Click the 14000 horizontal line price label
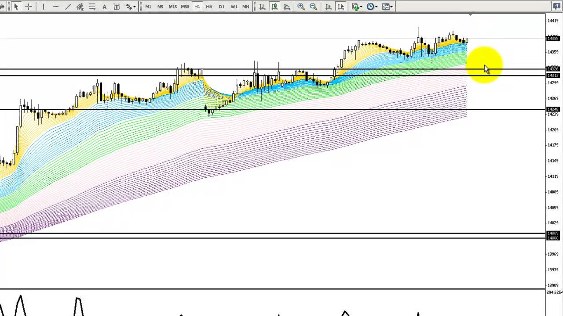 [553, 238]
